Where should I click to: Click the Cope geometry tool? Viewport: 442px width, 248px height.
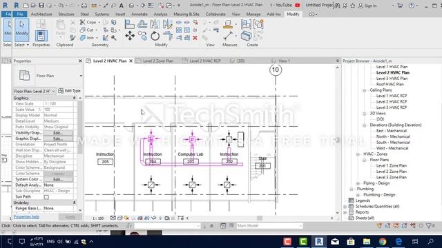[88, 22]
